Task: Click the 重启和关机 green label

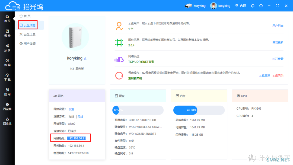Action: click(x=135, y=78)
